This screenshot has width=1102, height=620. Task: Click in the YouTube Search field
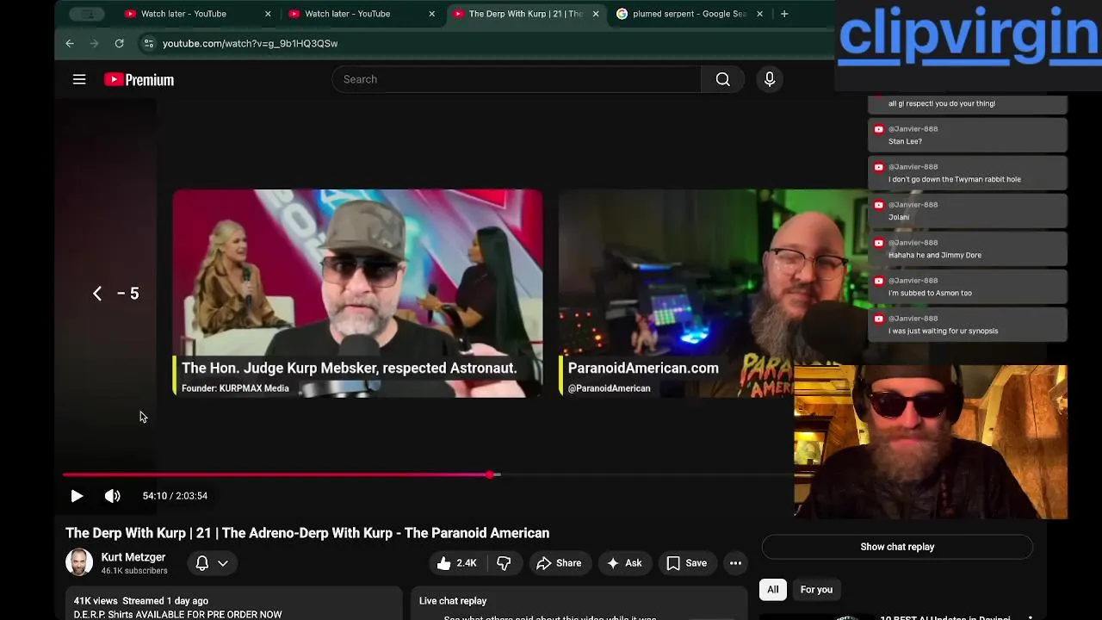click(x=517, y=79)
